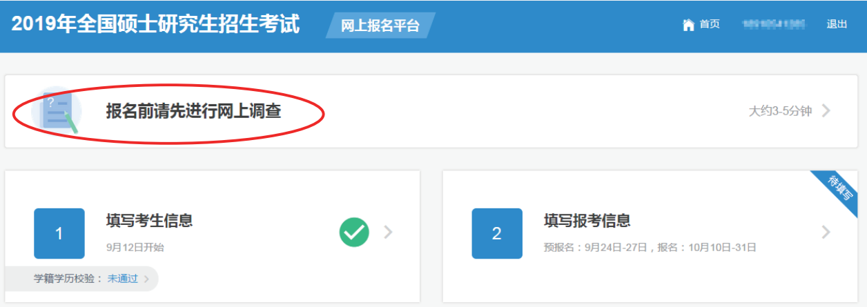Viewport: 867px width, 307px height.
Task: Open the 未通过 verification link
Action: [123, 279]
